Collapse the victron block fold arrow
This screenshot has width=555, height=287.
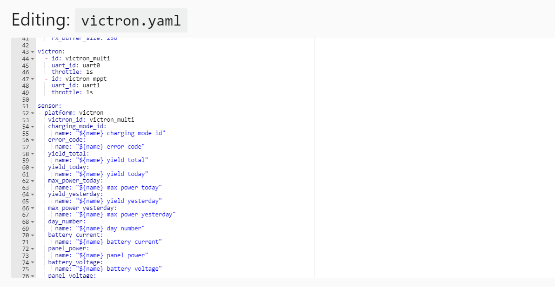coord(33,51)
